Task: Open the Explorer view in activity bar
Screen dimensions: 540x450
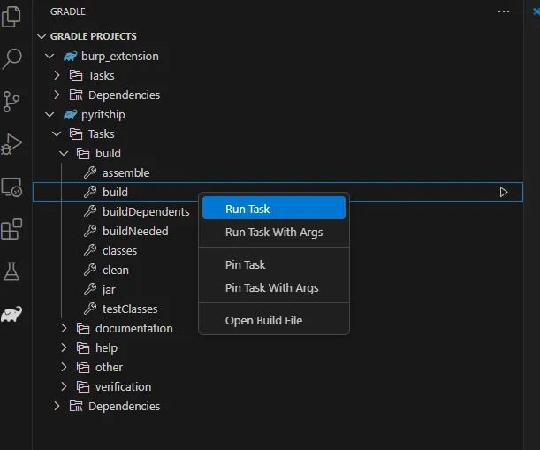Action: coord(11,16)
